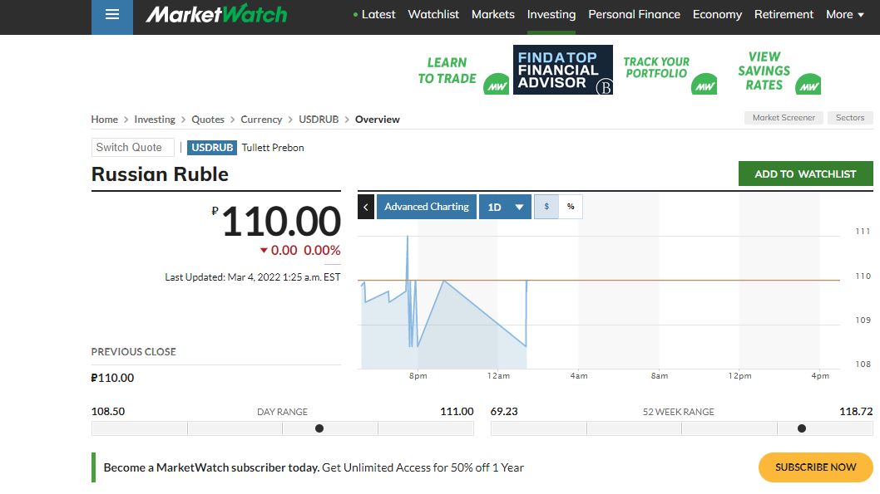Expand the 1D time range dropdown
Image resolution: width=880 pixels, height=494 pixels.
[505, 207]
